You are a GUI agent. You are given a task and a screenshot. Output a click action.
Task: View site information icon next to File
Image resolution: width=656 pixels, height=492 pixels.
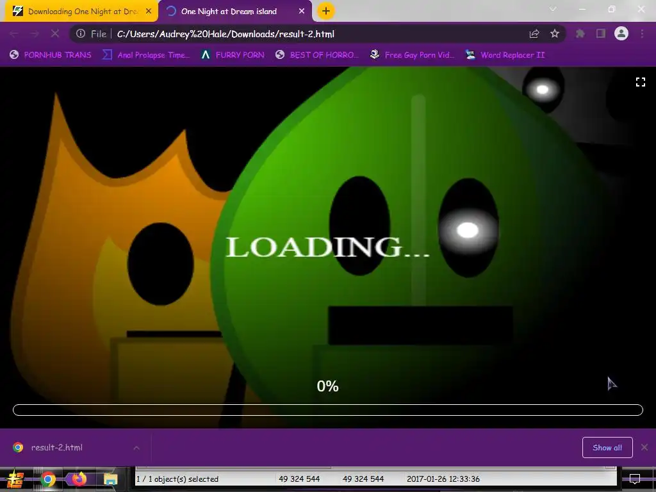[x=81, y=34]
